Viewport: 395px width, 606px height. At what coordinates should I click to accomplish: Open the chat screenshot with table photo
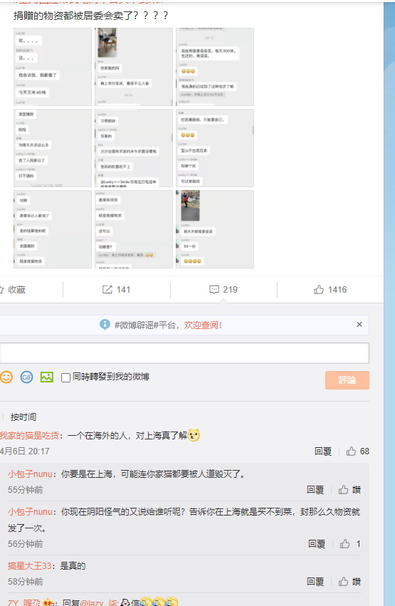point(134,67)
